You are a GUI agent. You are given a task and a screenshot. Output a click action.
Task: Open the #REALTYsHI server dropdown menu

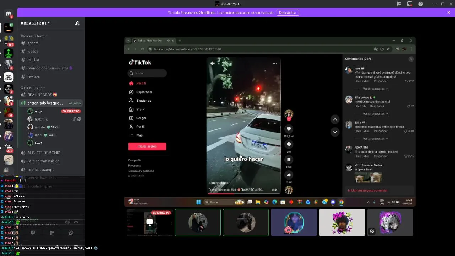(36, 23)
